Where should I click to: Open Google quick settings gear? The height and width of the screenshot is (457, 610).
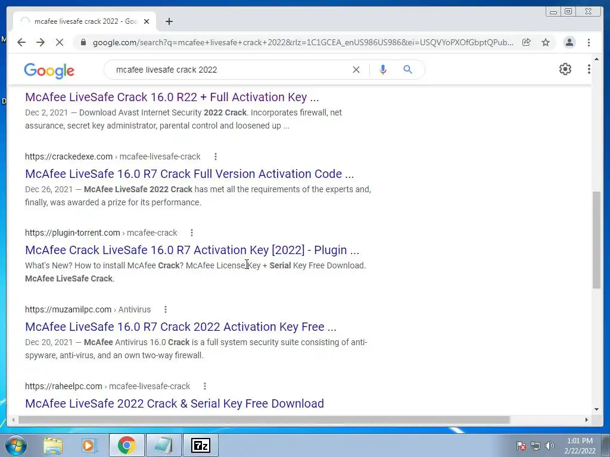coord(565,69)
